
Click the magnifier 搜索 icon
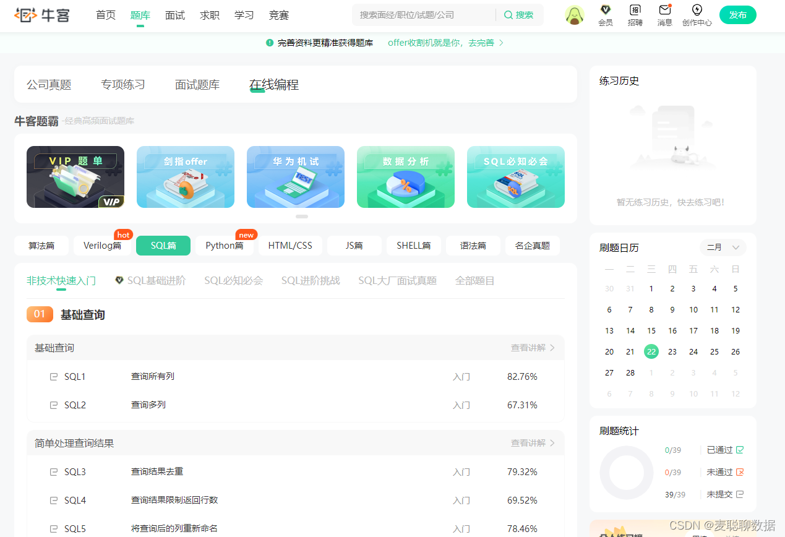tap(508, 15)
